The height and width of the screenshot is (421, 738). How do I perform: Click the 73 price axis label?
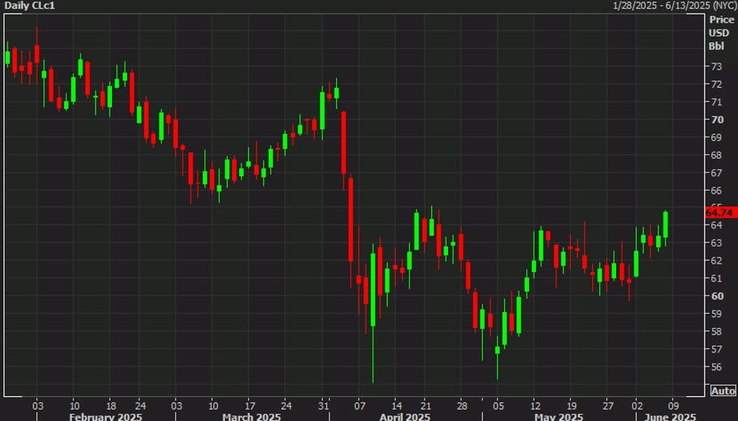pyautogui.click(x=716, y=67)
